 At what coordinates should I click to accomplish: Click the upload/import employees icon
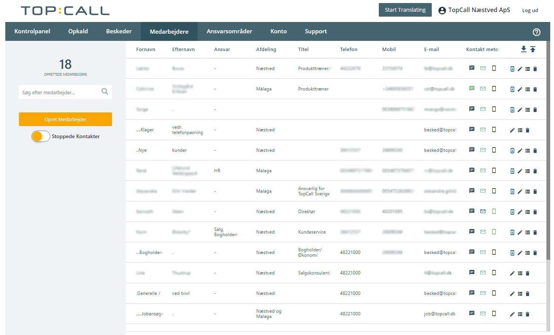pyautogui.click(x=533, y=49)
